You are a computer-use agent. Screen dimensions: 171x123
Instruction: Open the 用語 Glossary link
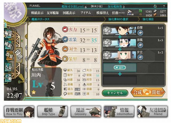point(86,112)
